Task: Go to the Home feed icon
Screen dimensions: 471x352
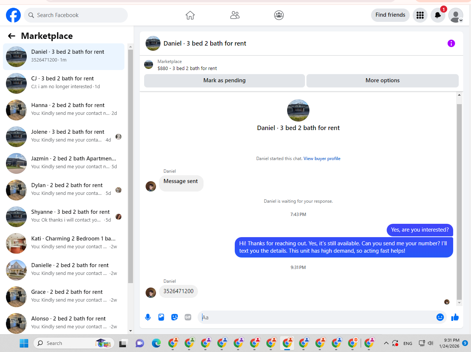Action: [190, 15]
